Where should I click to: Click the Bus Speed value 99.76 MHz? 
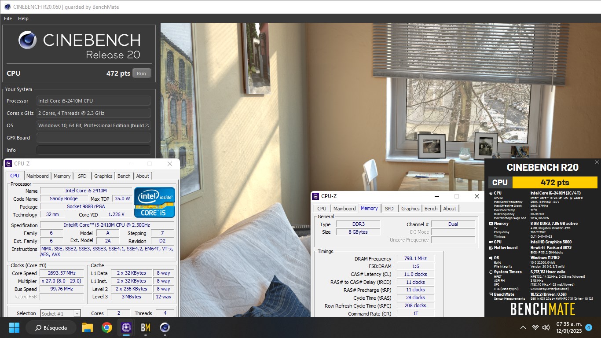pos(62,289)
